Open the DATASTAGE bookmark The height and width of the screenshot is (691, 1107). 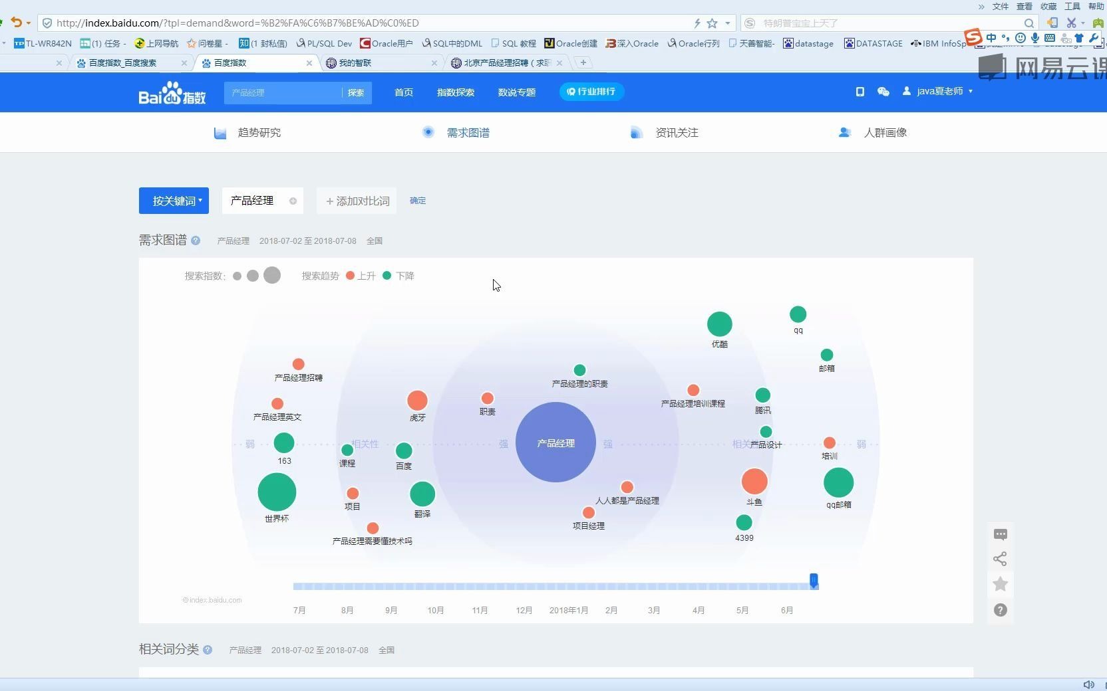click(x=873, y=43)
